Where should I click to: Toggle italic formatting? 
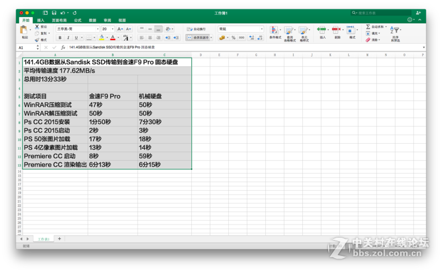tap(67, 38)
